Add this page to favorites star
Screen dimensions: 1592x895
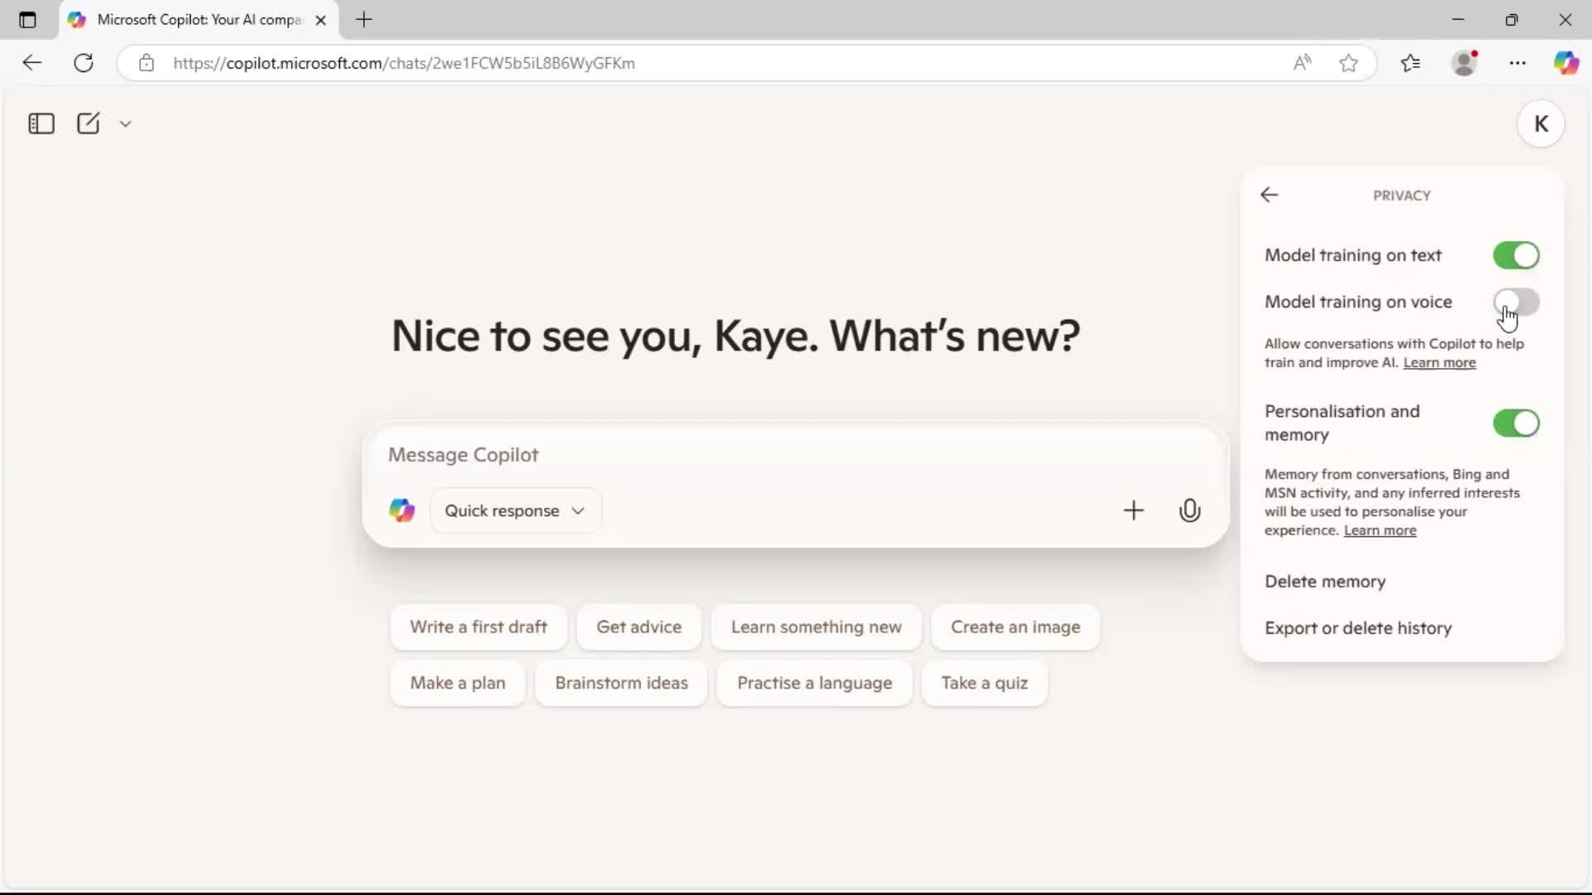(x=1348, y=63)
